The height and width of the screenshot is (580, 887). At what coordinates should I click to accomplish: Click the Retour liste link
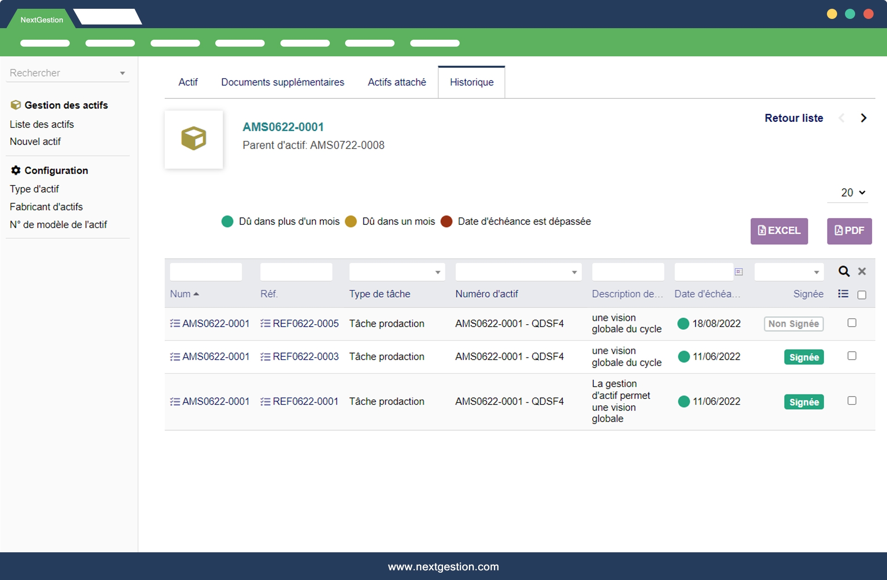[793, 118]
